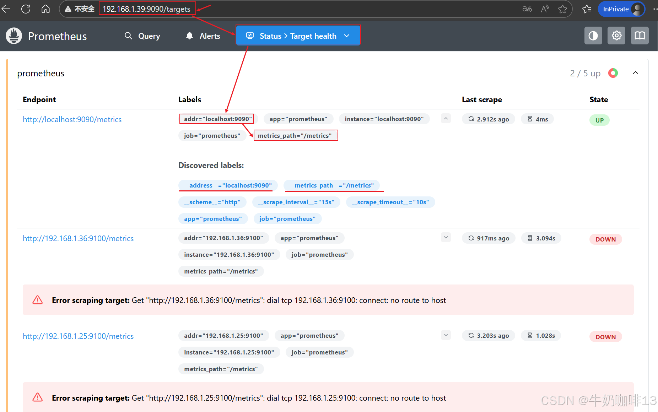The image size is (658, 412).
Task: Click __scrape_interval__="15s" discovered label
Action: pyautogui.click(x=296, y=202)
